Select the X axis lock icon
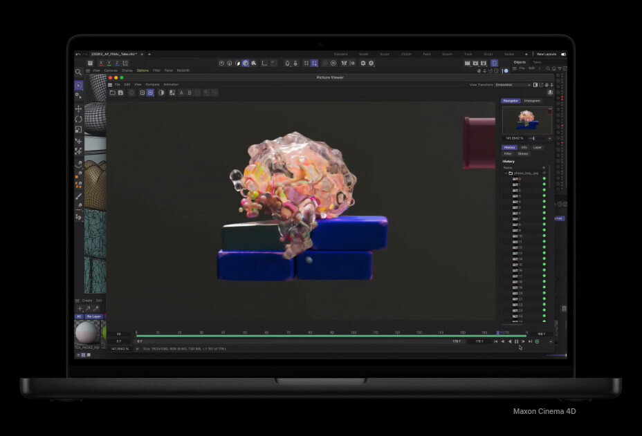The image size is (642, 436). [101, 63]
